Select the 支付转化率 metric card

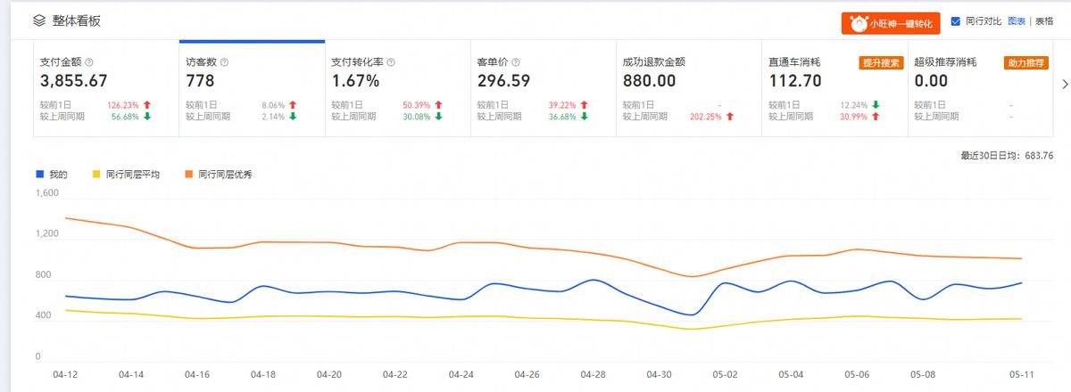click(x=397, y=87)
